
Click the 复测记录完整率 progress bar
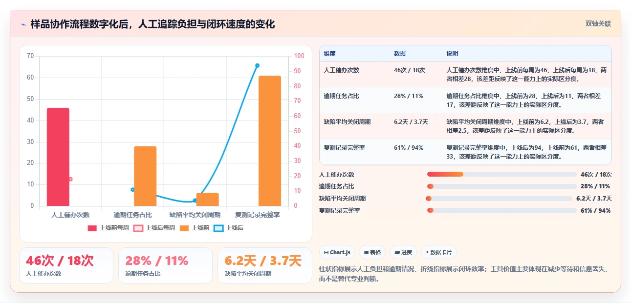coord(502,211)
